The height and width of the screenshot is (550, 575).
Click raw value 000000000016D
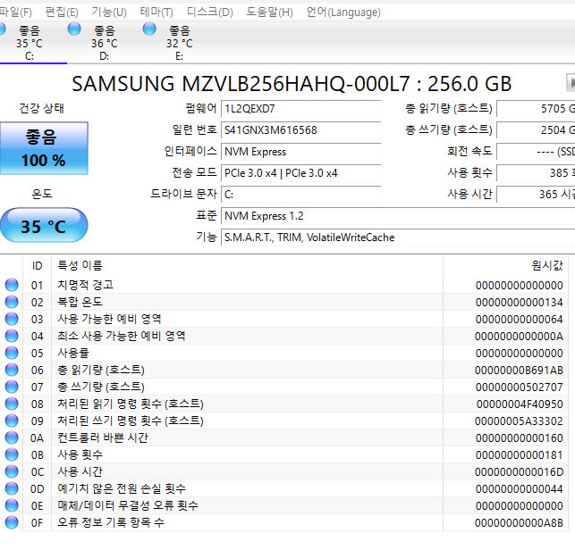(519, 472)
